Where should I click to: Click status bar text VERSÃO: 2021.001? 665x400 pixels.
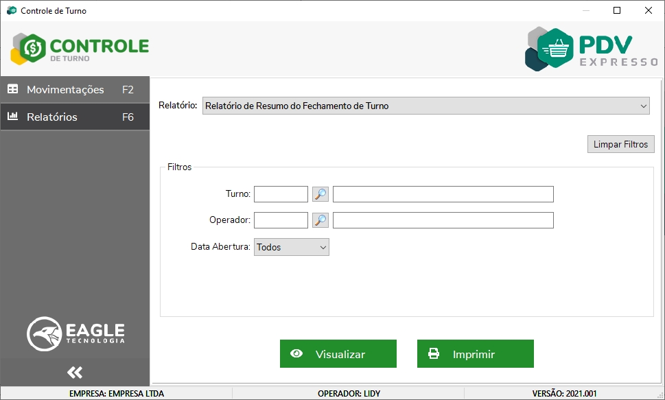point(565,394)
